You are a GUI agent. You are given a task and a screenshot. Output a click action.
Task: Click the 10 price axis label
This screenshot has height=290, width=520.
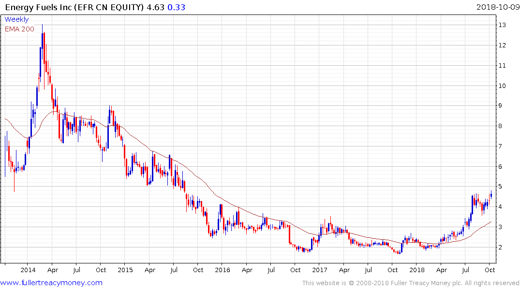(502, 86)
